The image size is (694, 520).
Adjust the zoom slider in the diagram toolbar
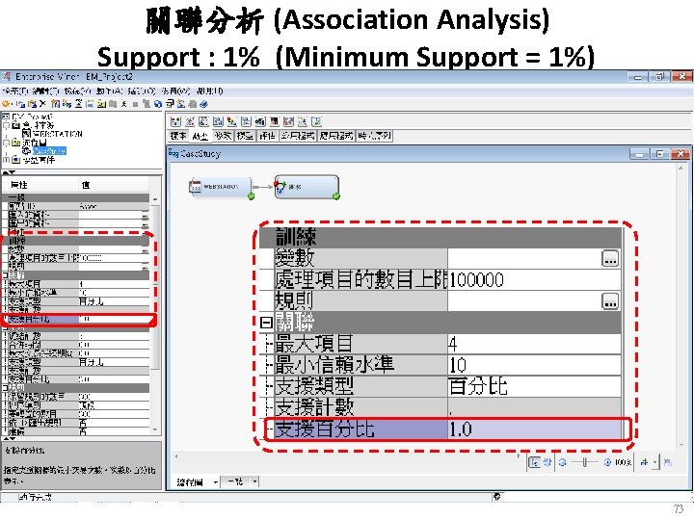click(585, 462)
